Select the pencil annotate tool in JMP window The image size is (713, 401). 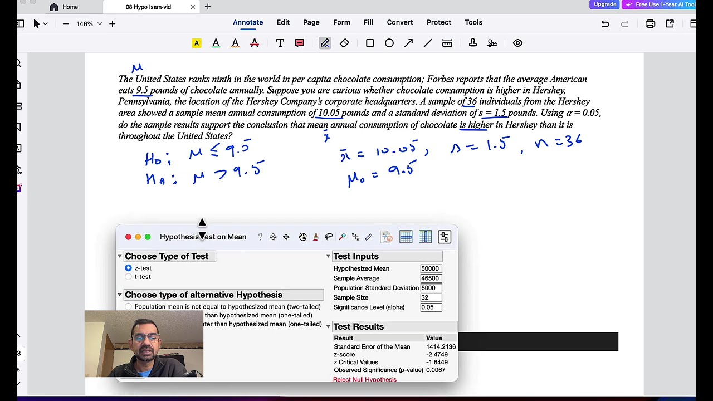coord(368,237)
